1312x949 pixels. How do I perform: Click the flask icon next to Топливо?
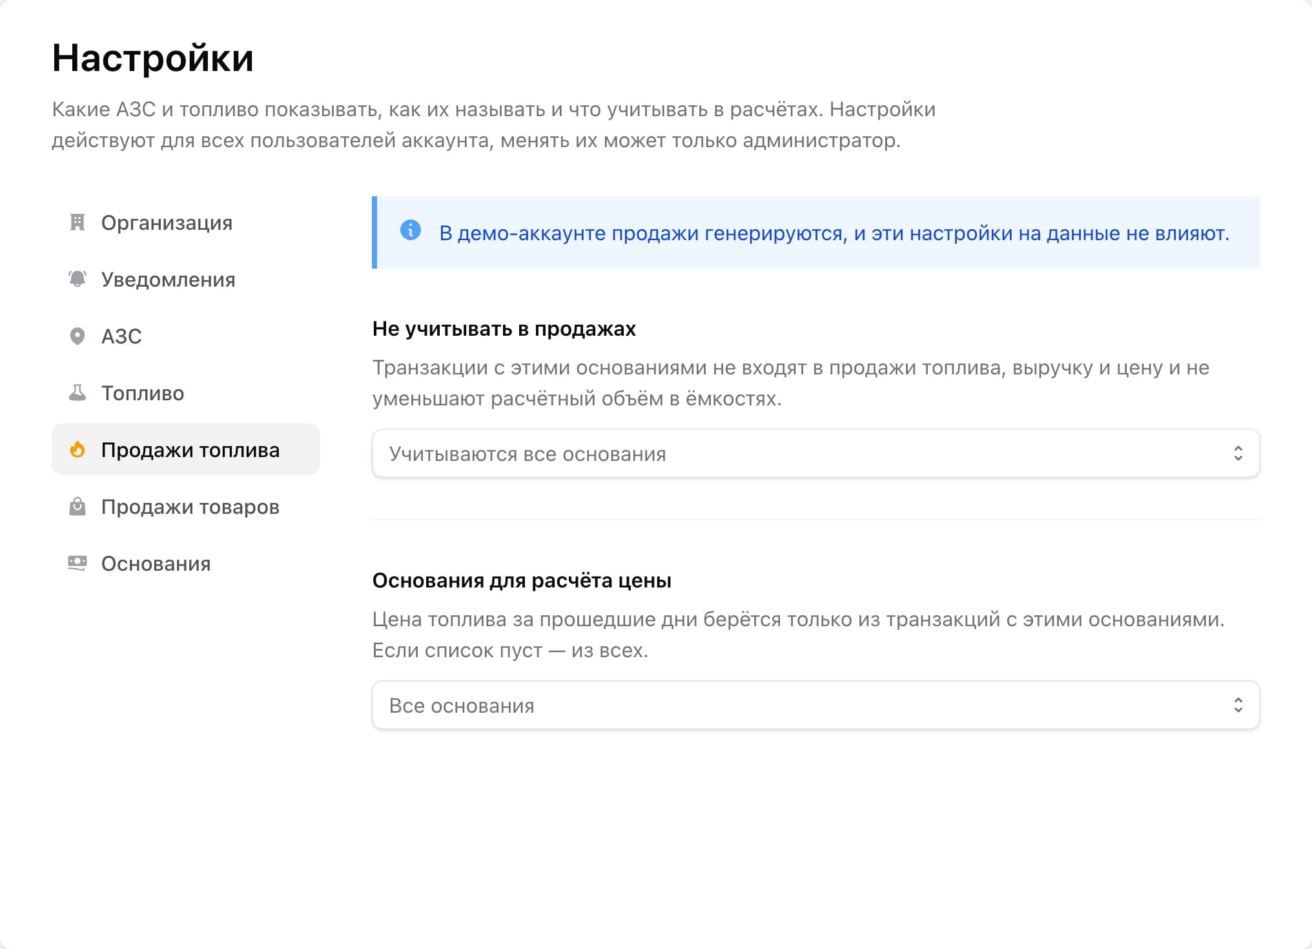pos(77,393)
